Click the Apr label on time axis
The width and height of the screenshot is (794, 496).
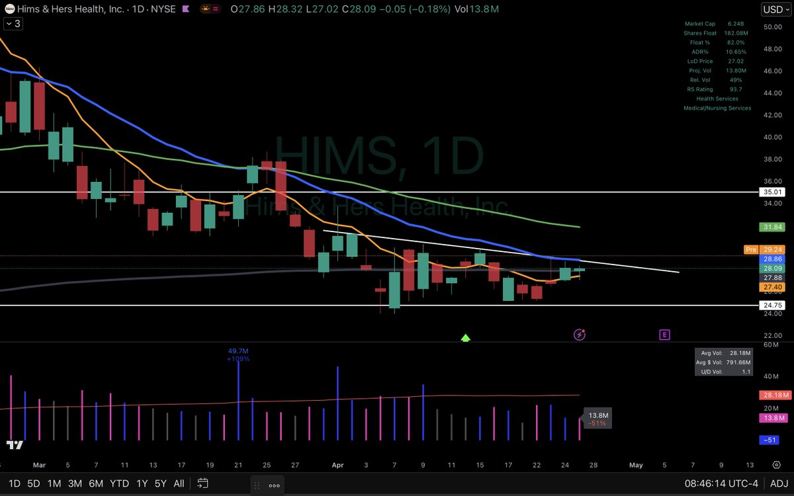[339, 464]
